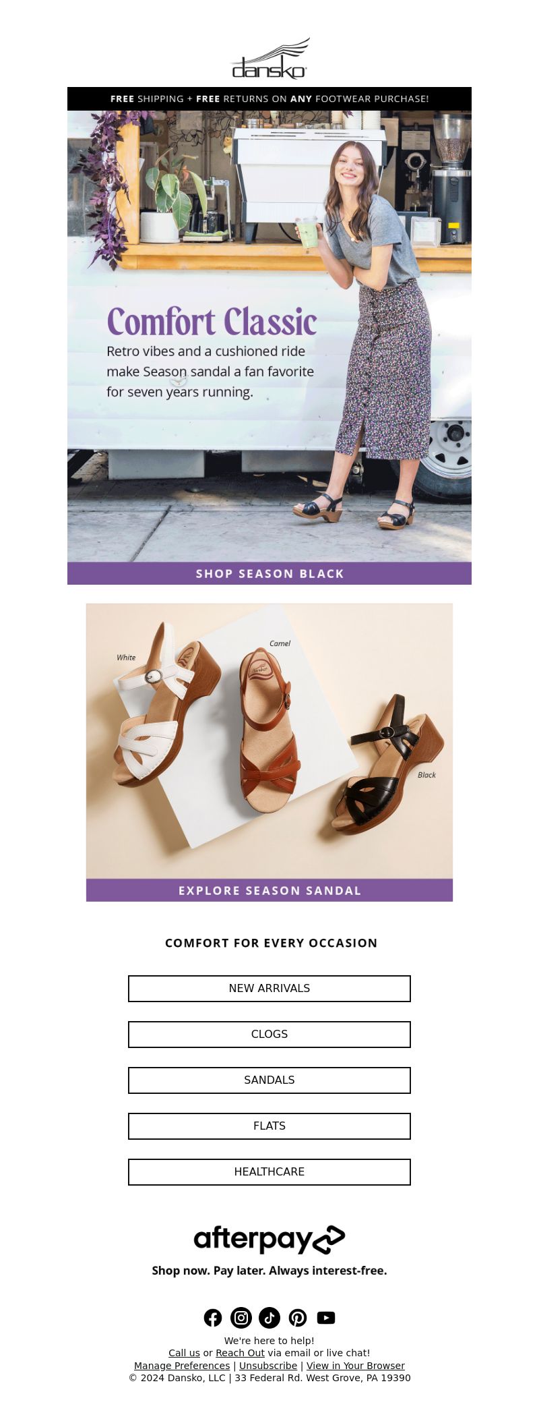Open the TikTok social icon

(x=269, y=1318)
